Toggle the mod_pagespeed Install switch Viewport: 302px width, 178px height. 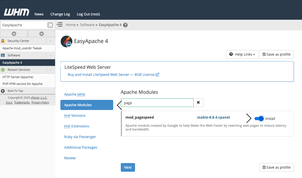pos(259,119)
